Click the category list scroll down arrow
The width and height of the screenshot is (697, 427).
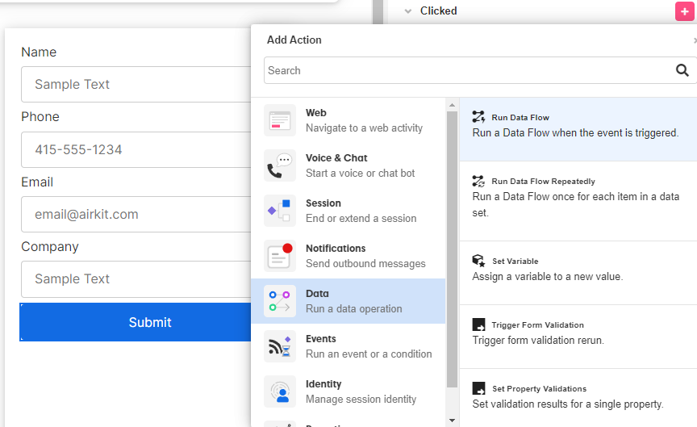452,421
